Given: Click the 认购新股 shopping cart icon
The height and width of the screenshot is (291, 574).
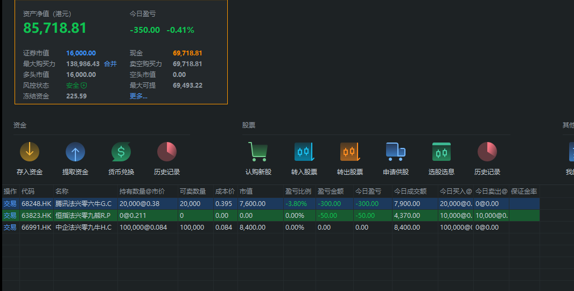Looking at the screenshot, I should (258, 151).
